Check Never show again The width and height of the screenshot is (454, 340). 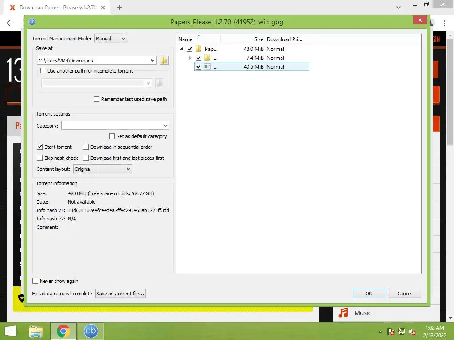(35, 281)
